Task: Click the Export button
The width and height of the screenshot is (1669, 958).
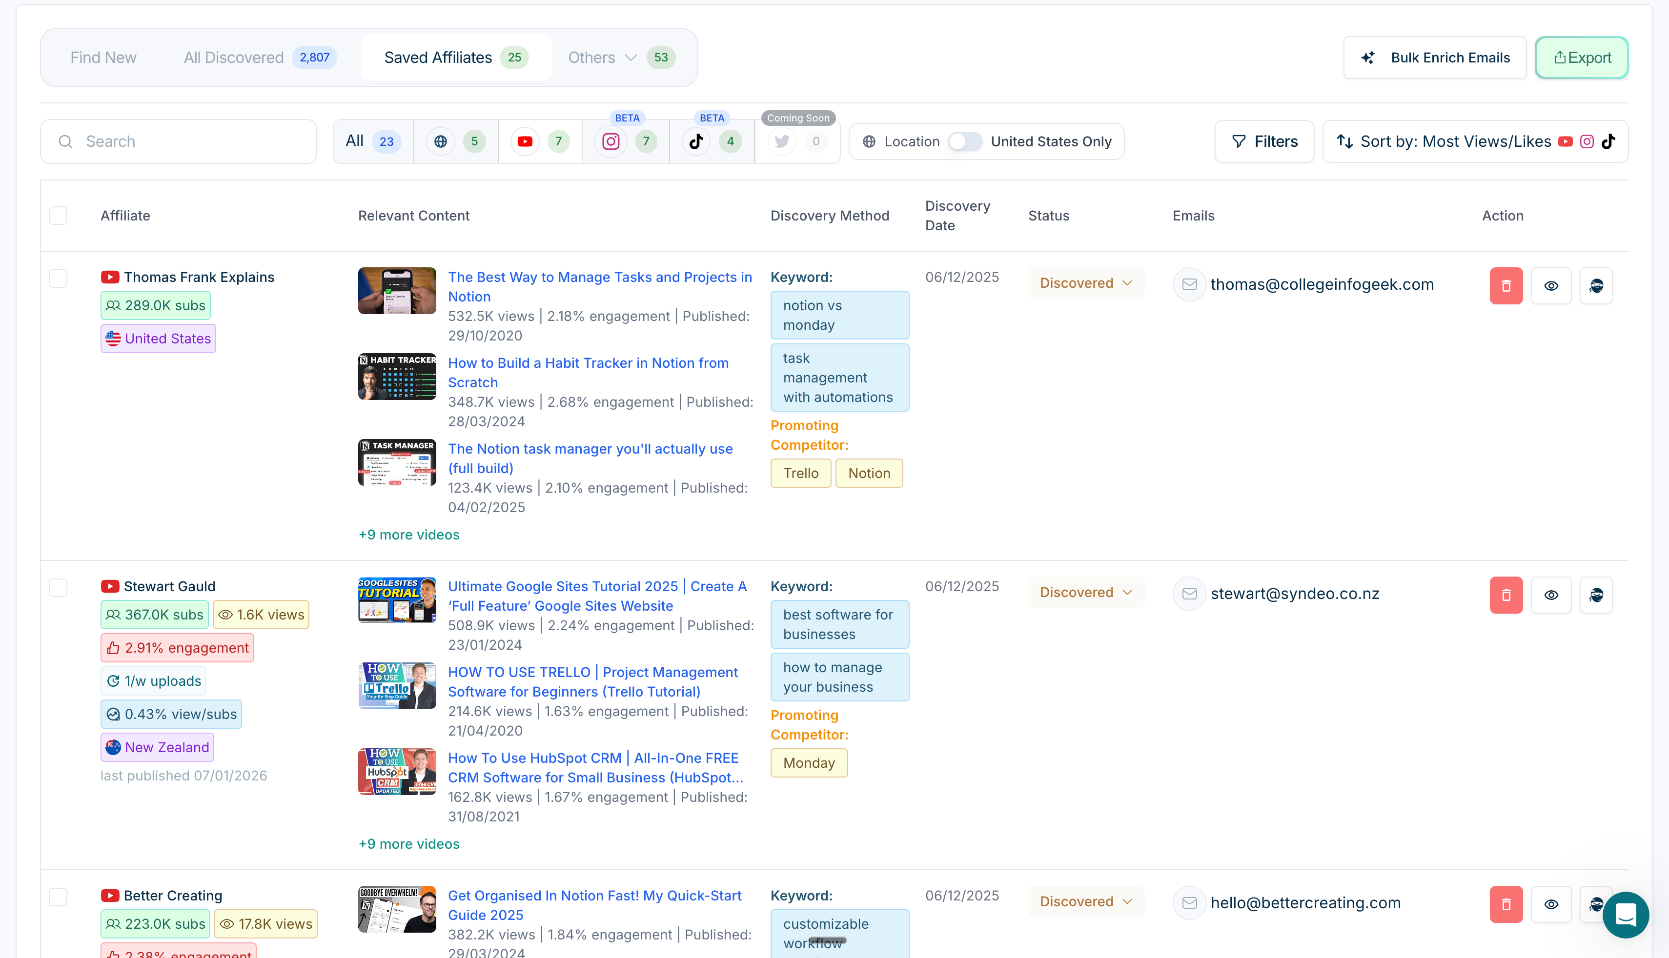Action: click(1581, 57)
